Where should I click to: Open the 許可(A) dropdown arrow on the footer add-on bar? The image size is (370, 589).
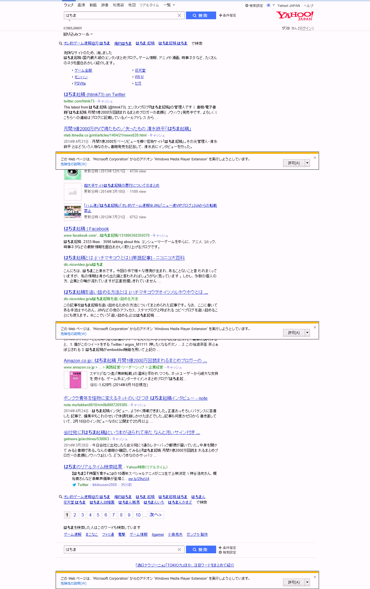[x=307, y=582]
